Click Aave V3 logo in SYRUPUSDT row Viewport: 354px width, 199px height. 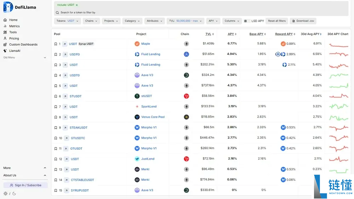click(x=137, y=190)
